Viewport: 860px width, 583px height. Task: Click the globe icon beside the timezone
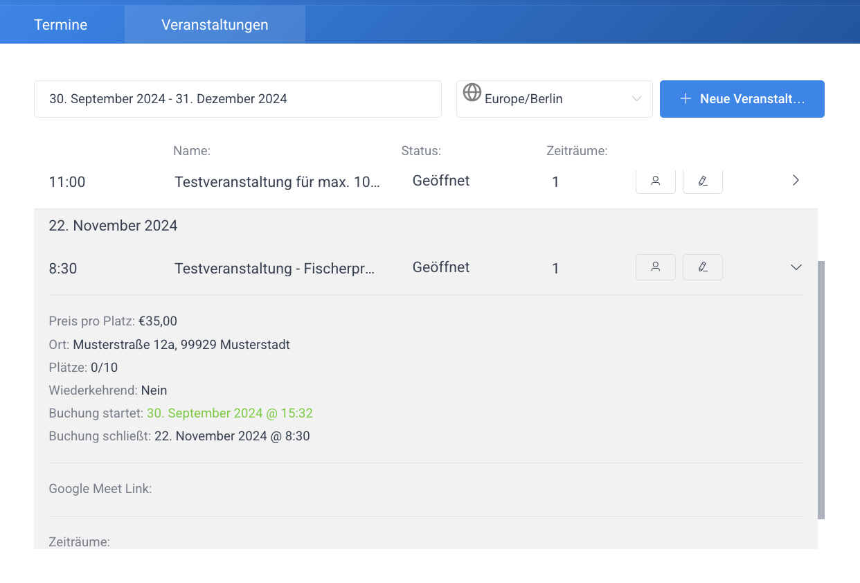pyautogui.click(x=472, y=93)
